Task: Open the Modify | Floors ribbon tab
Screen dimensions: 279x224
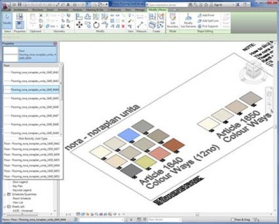Action: 157,10
